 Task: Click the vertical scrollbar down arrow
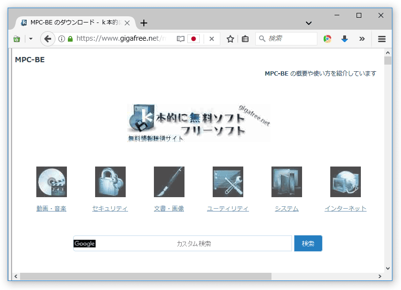coord(388,268)
